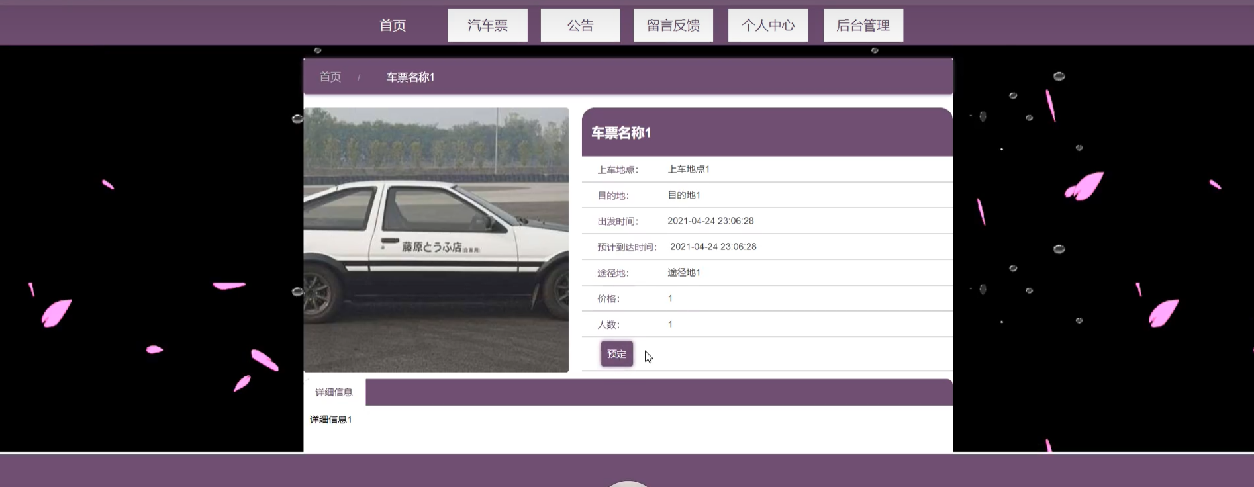Click the 车票名称1 title heading
This screenshot has height=487, width=1254.
point(621,133)
